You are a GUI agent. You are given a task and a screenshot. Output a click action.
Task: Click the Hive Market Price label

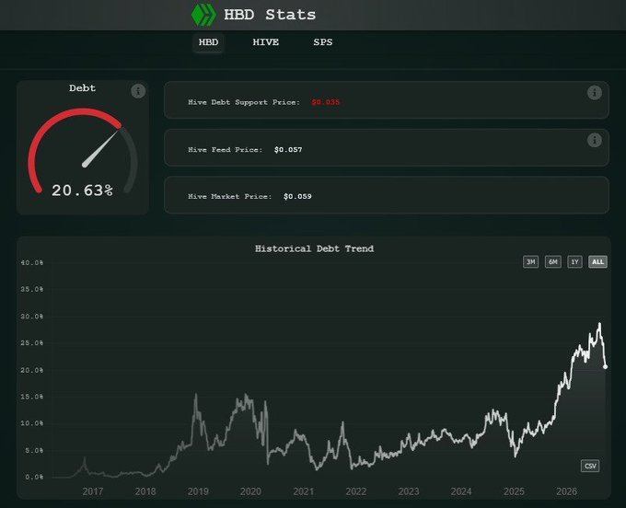pos(229,196)
